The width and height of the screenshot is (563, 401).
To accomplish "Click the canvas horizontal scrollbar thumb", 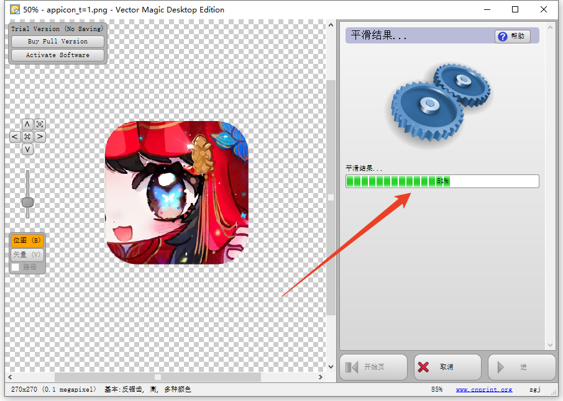I will [x=158, y=377].
